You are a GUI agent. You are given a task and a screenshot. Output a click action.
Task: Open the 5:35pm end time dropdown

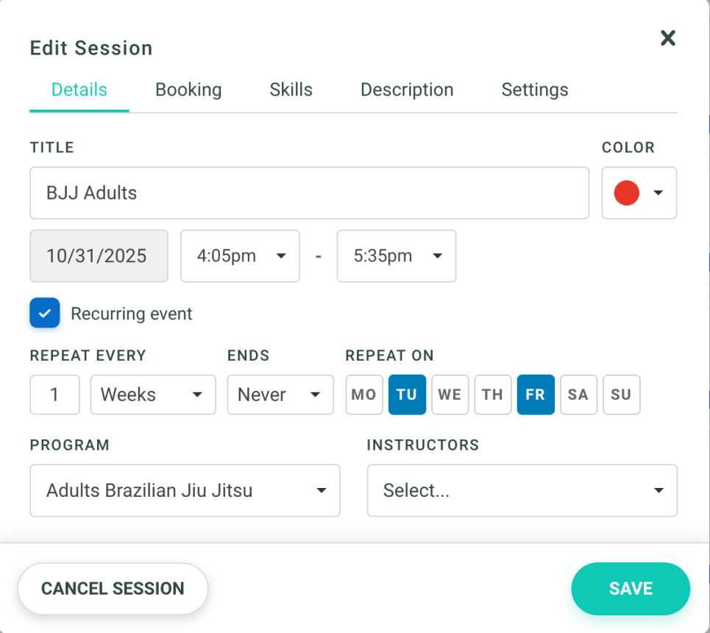[x=396, y=256]
